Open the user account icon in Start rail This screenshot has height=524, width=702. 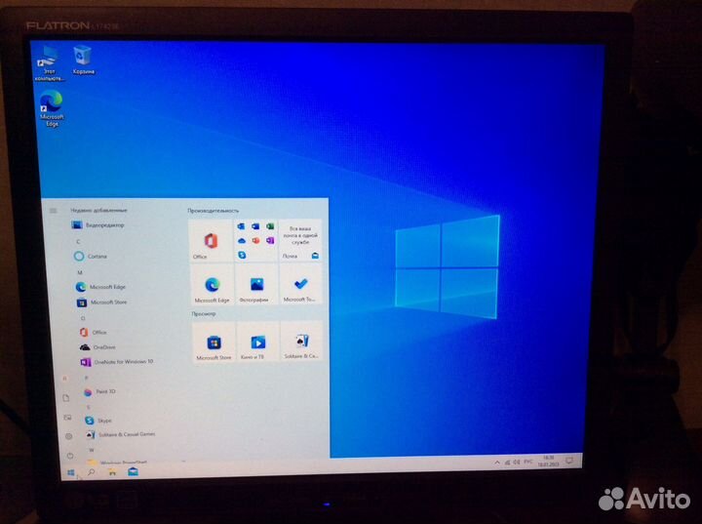[65, 379]
